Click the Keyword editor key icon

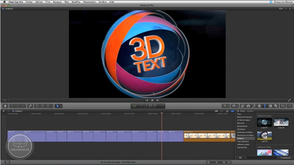tap(30, 106)
